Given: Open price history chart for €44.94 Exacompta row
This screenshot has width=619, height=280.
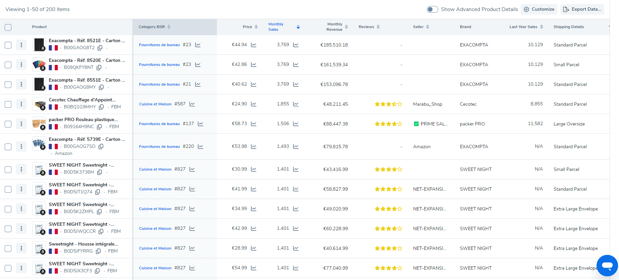Looking at the screenshot, I should coord(254,45).
